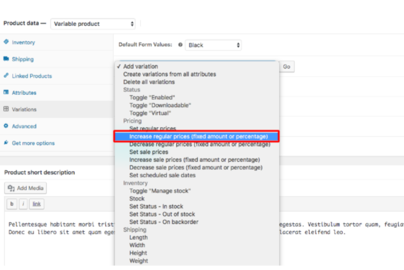Viewport: 404px width, 270px height.
Task: Select Increase sale prices option
Action: click(197, 160)
